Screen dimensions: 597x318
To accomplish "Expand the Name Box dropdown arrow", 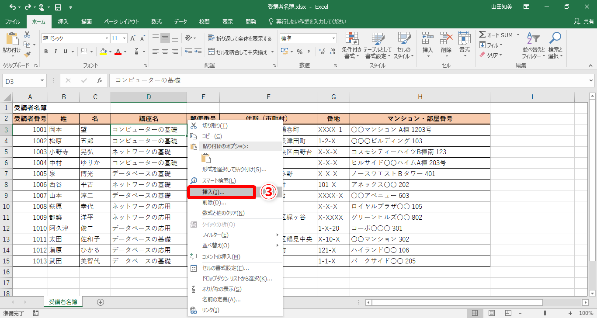I will point(42,80).
